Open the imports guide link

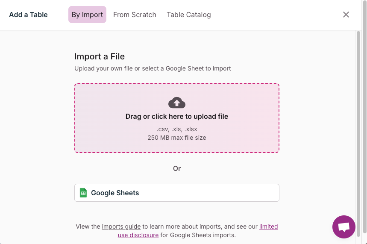(x=121, y=226)
